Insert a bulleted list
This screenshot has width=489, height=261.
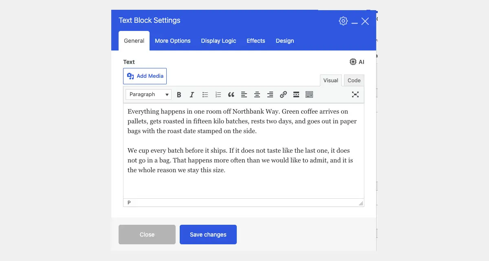coord(205,94)
